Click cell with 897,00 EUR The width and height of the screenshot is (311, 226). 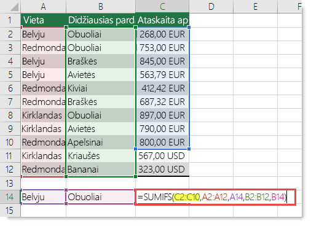(162, 115)
